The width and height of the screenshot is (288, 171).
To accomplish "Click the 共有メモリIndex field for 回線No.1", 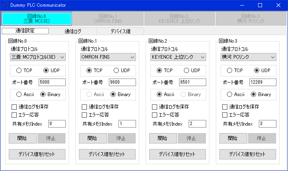I will click(x=127, y=124).
